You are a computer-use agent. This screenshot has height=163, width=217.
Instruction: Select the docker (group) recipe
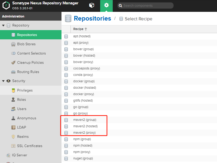point(139,81)
